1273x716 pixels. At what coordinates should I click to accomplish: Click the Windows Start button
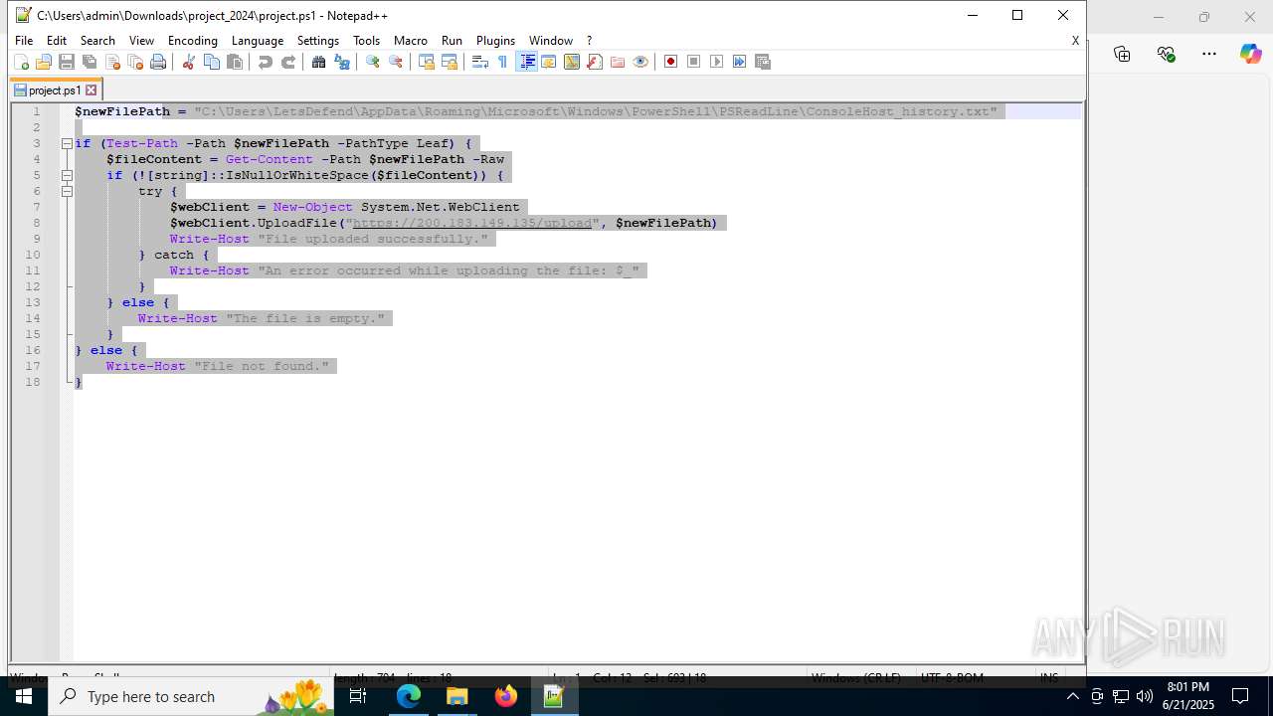(x=24, y=696)
